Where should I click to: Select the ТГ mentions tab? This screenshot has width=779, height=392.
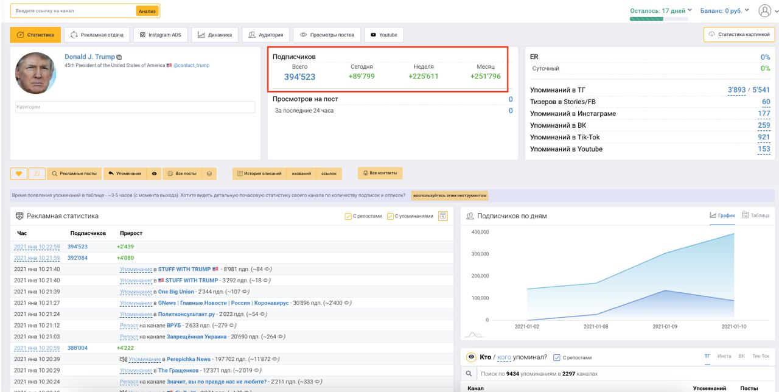tap(707, 356)
